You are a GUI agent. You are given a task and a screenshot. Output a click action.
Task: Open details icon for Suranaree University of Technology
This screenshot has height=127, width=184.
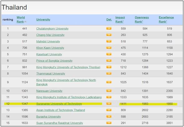click(109, 103)
